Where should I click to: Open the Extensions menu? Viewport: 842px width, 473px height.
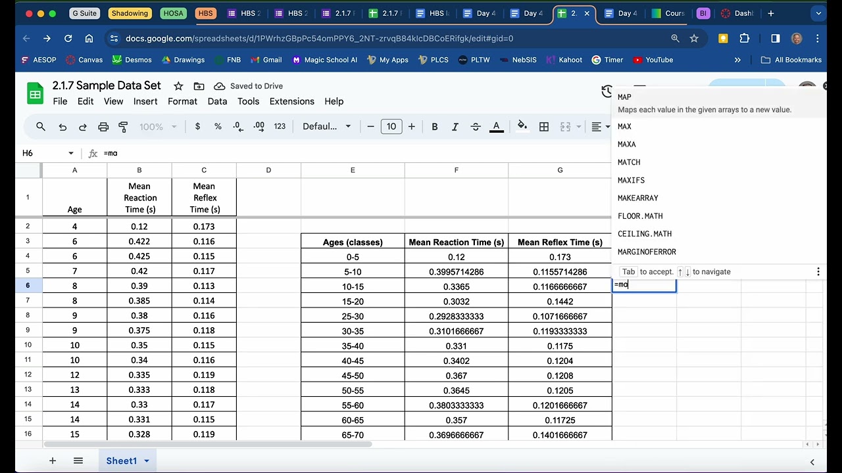point(291,101)
